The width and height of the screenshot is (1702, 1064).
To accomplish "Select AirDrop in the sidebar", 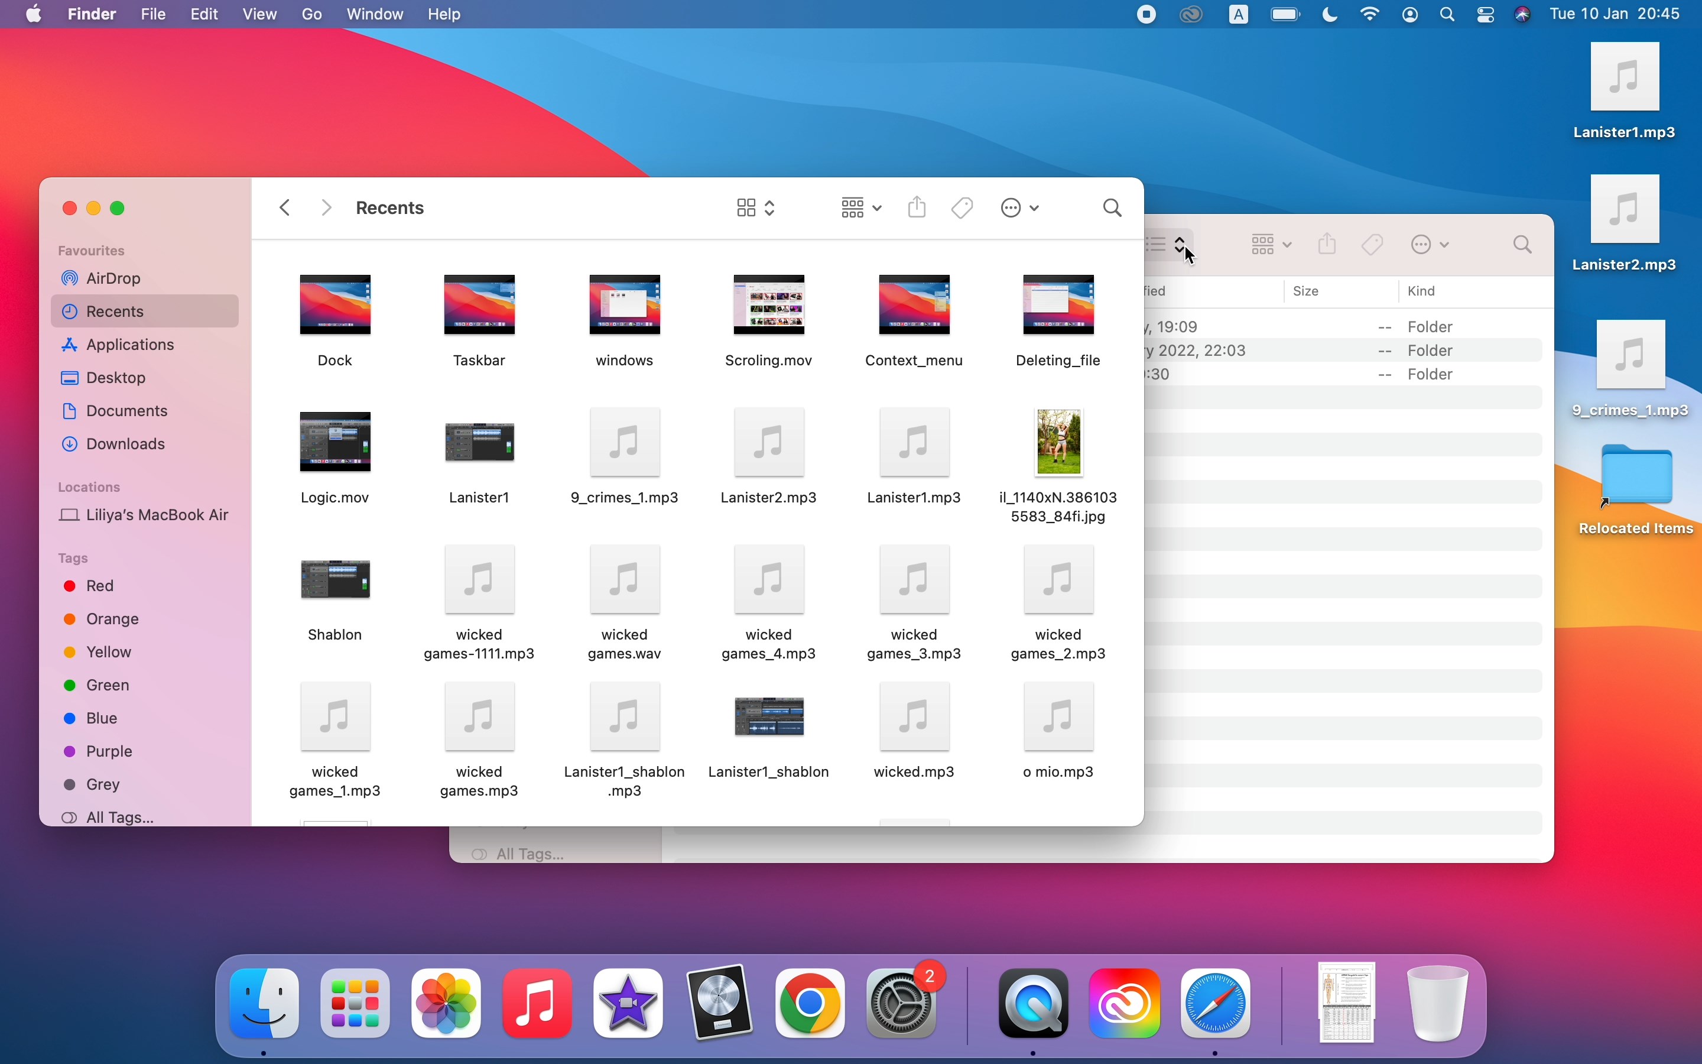I will coord(145,278).
